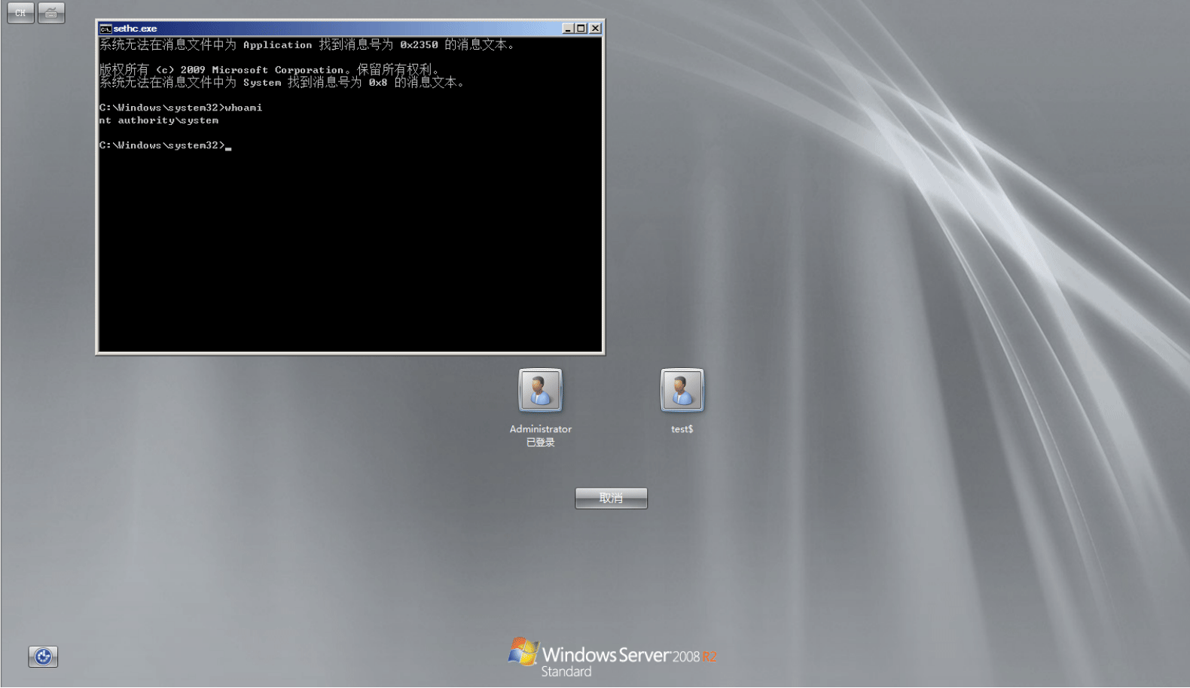The image size is (1190, 688).
Task: Close the sethc.exe console window
Action: [x=595, y=29]
